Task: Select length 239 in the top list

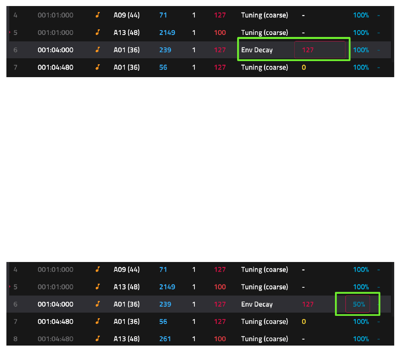Action: pyautogui.click(x=165, y=50)
